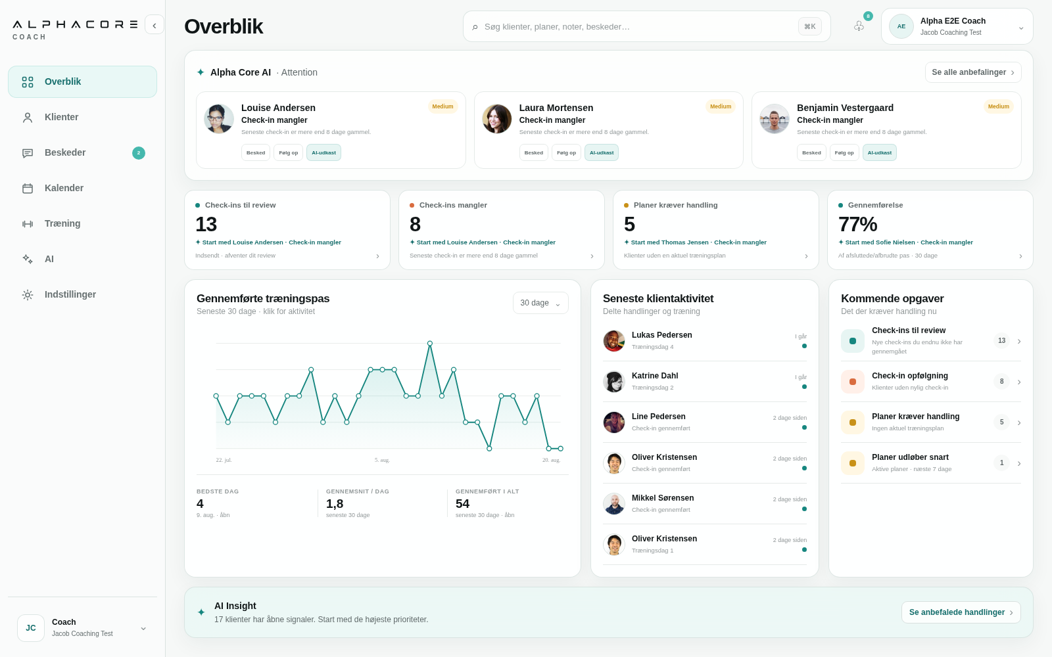Viewport: 1052px width, 657px height.
Task: Click the Beskeder unread count badge
Action: click(139, 153)
